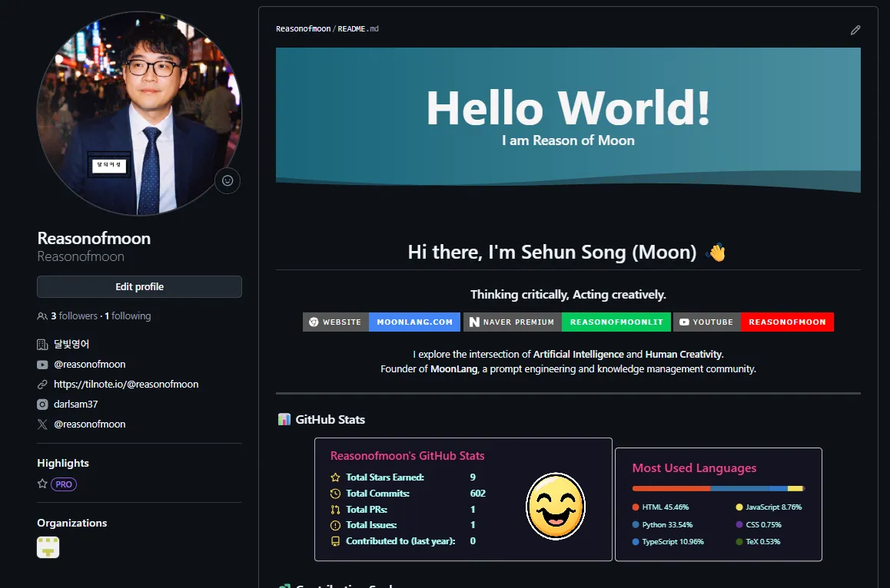Open the Reasonofmoon repository breadcrumb link
The height and width of the screenshot is (588, 890).
(x=303, y=29)
